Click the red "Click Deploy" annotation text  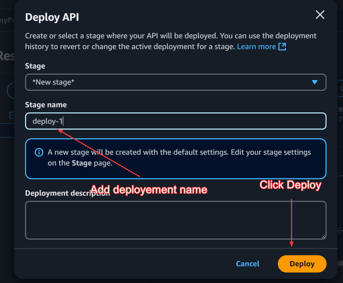tap(290, 185)
